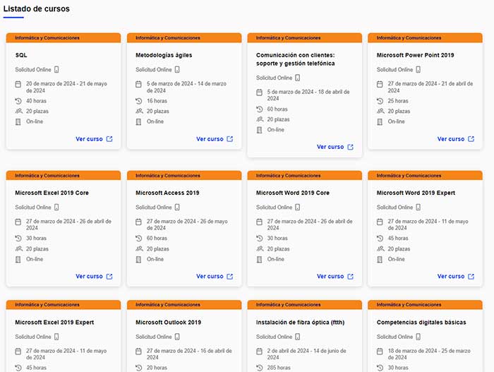Click calendar icon on Microsoft Access 2019 card

(139, 222)
